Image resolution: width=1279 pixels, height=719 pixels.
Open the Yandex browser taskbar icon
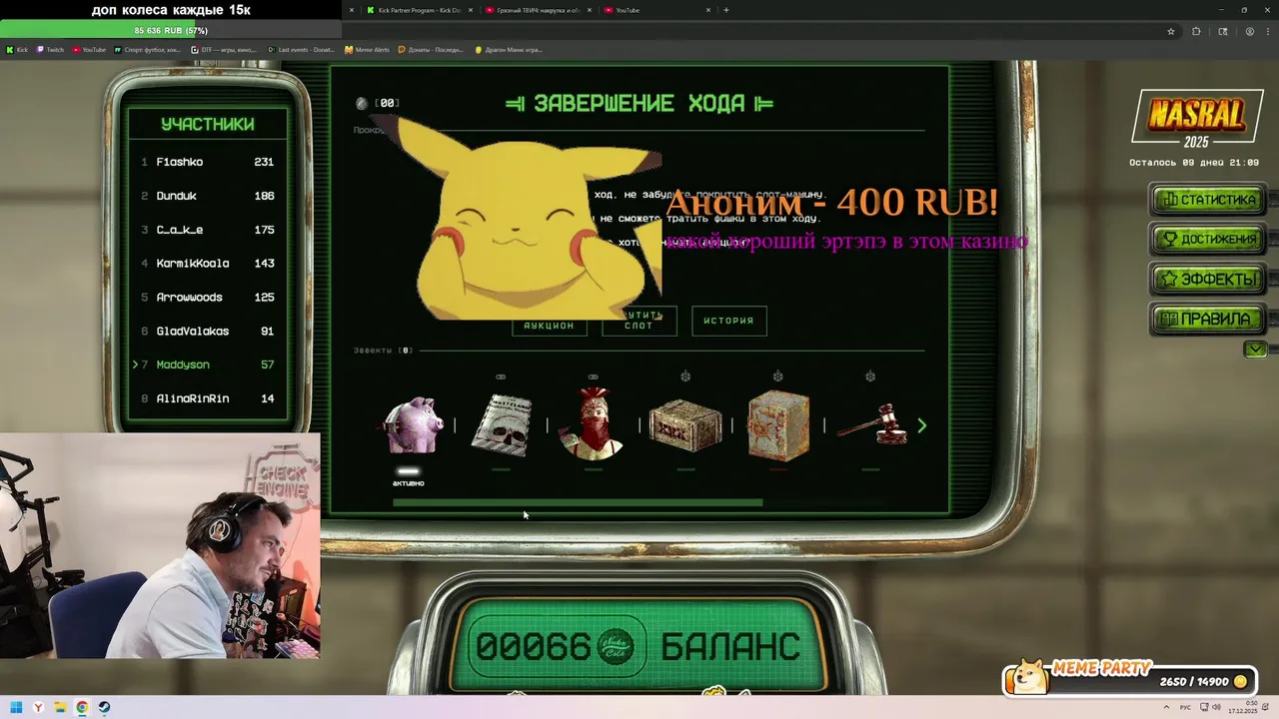click(38, 708)
